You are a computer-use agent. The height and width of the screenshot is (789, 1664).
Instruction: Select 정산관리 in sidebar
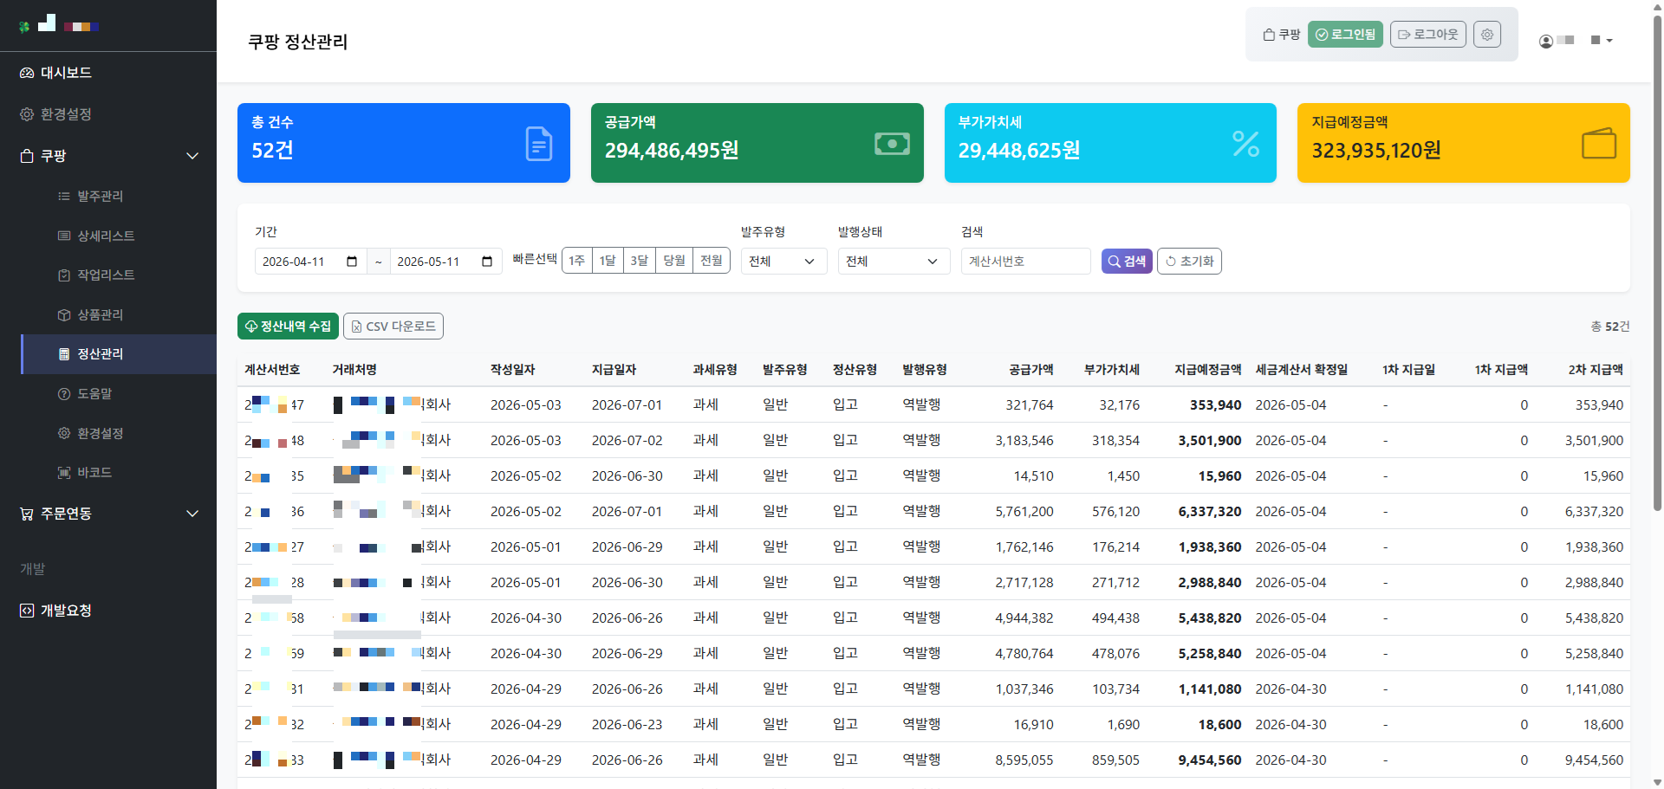[118, 354]
